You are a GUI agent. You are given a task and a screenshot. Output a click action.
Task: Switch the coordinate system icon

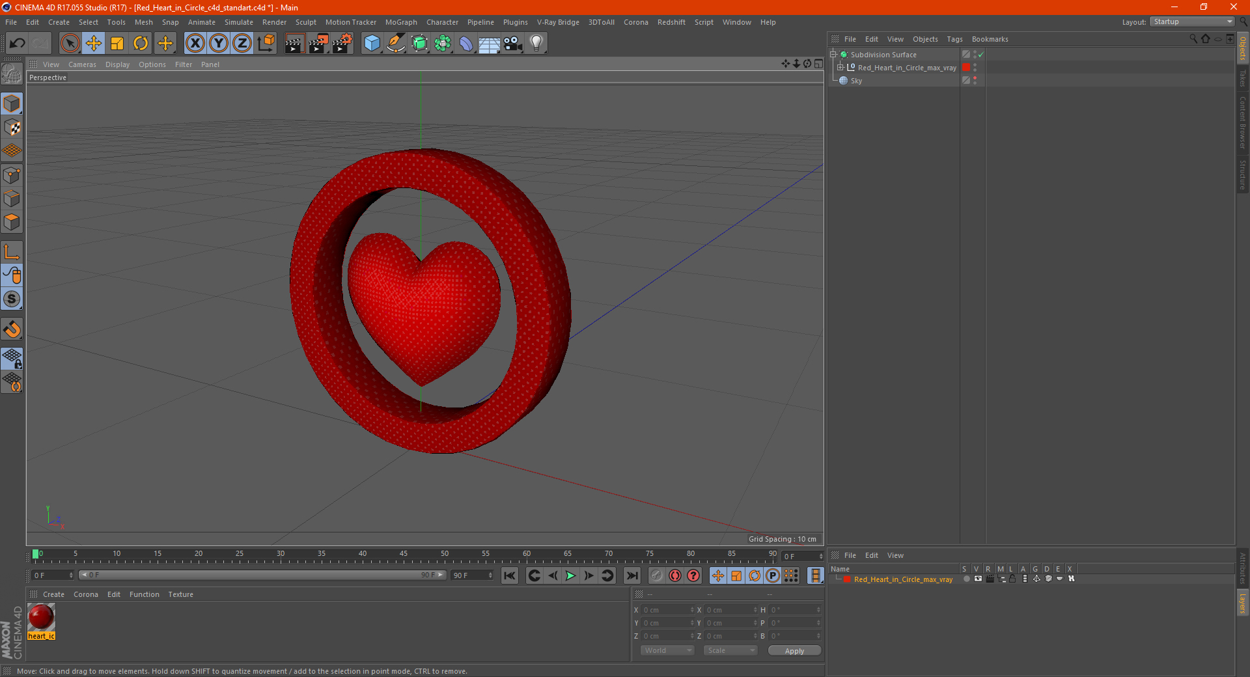[266, 44]
